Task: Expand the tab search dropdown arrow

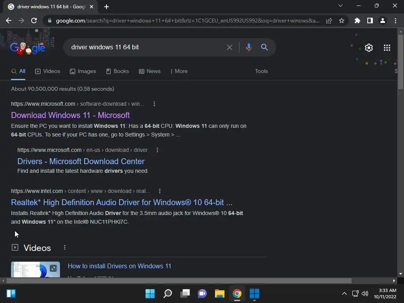Action: point(340,6)
